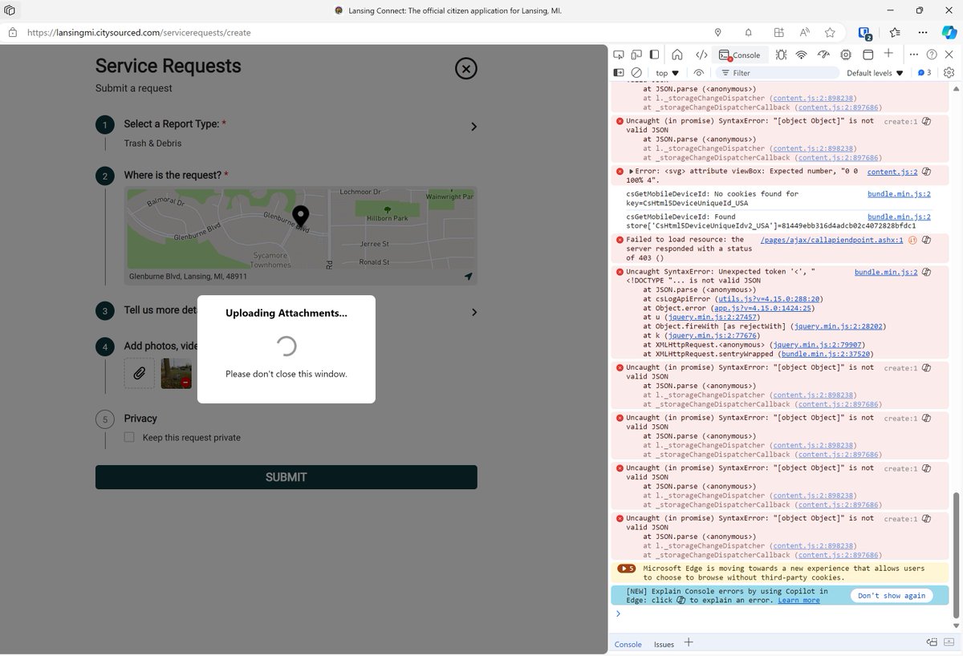This screenshot has width=963, height=656.
Task: Click the 3 issues message badge
Action: click(x=924, y=72)
